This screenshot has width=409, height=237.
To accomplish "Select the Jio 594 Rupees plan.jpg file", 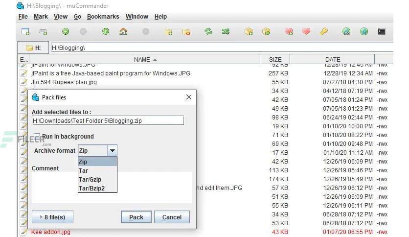I will click(x=64, y=82).
